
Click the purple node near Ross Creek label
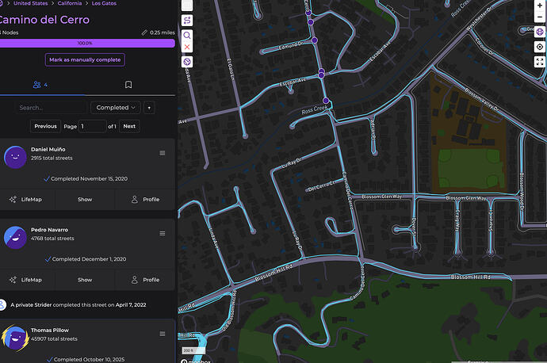coord(326,101)
